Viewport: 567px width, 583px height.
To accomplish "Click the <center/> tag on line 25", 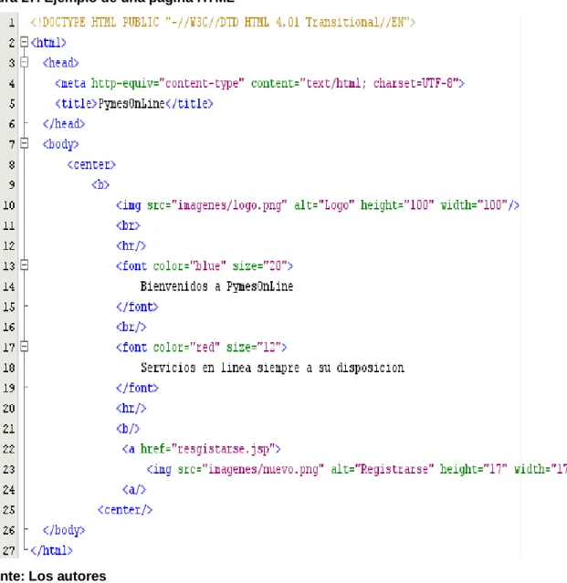I will coord(125,510).
